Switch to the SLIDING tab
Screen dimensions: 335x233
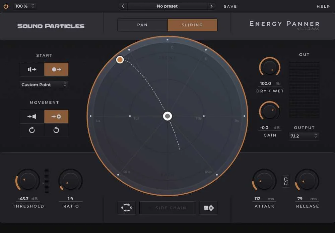(x=192, y=25)
